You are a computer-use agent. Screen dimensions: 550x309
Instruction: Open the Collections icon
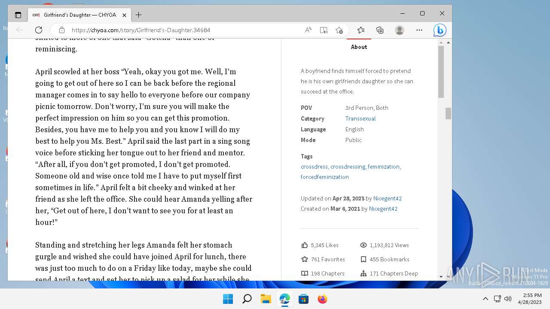click(x=380, y=30)
